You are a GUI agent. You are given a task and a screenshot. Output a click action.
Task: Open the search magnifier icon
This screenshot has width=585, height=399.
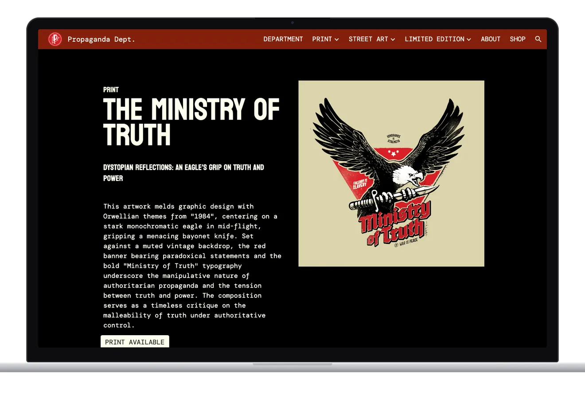pos(538,39)
